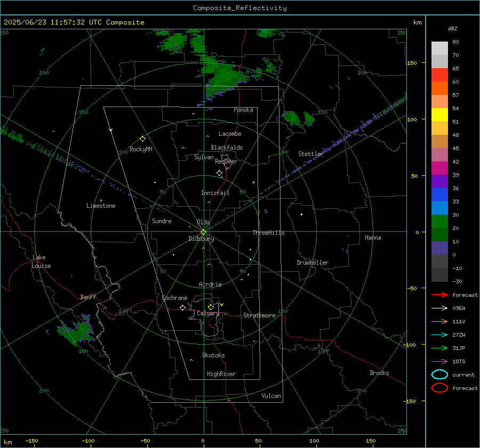The image size is (480, 448).
Task: Click the Lacombe map label
Action: [x=230, y=134]
